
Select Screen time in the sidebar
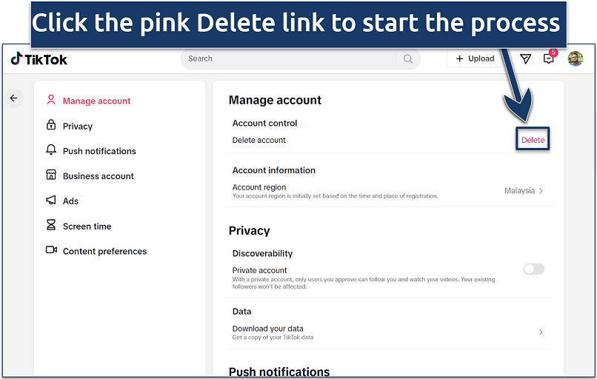87,227
